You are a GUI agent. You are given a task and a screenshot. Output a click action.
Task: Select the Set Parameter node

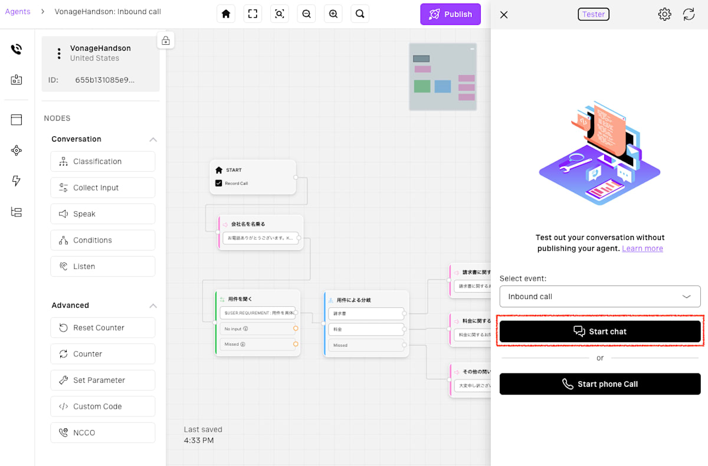(103, 380)
